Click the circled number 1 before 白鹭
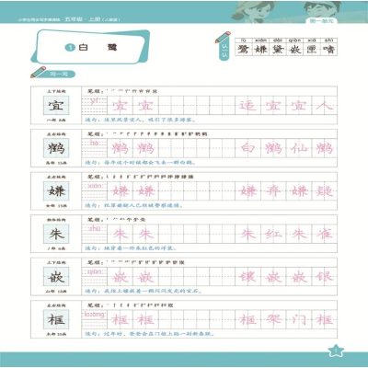The width and height of the screenshot is (368, 368). click(70, 48)
